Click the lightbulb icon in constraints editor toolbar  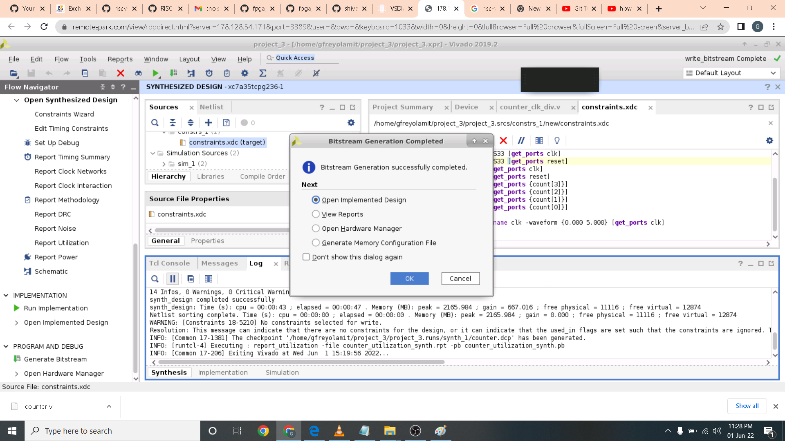(x=557, y=140)
